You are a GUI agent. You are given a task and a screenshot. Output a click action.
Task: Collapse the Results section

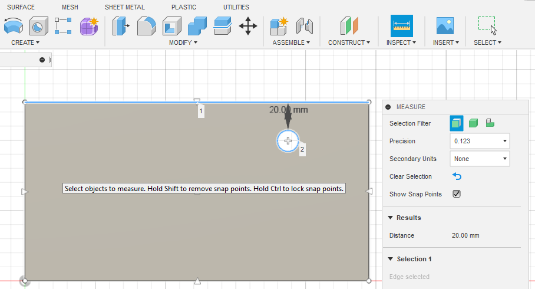pyautogui.click(x=390, y=218)
